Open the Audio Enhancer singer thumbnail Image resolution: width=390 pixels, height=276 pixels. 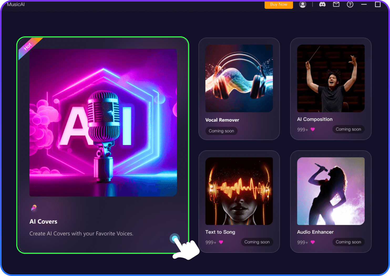click(331, 191)
